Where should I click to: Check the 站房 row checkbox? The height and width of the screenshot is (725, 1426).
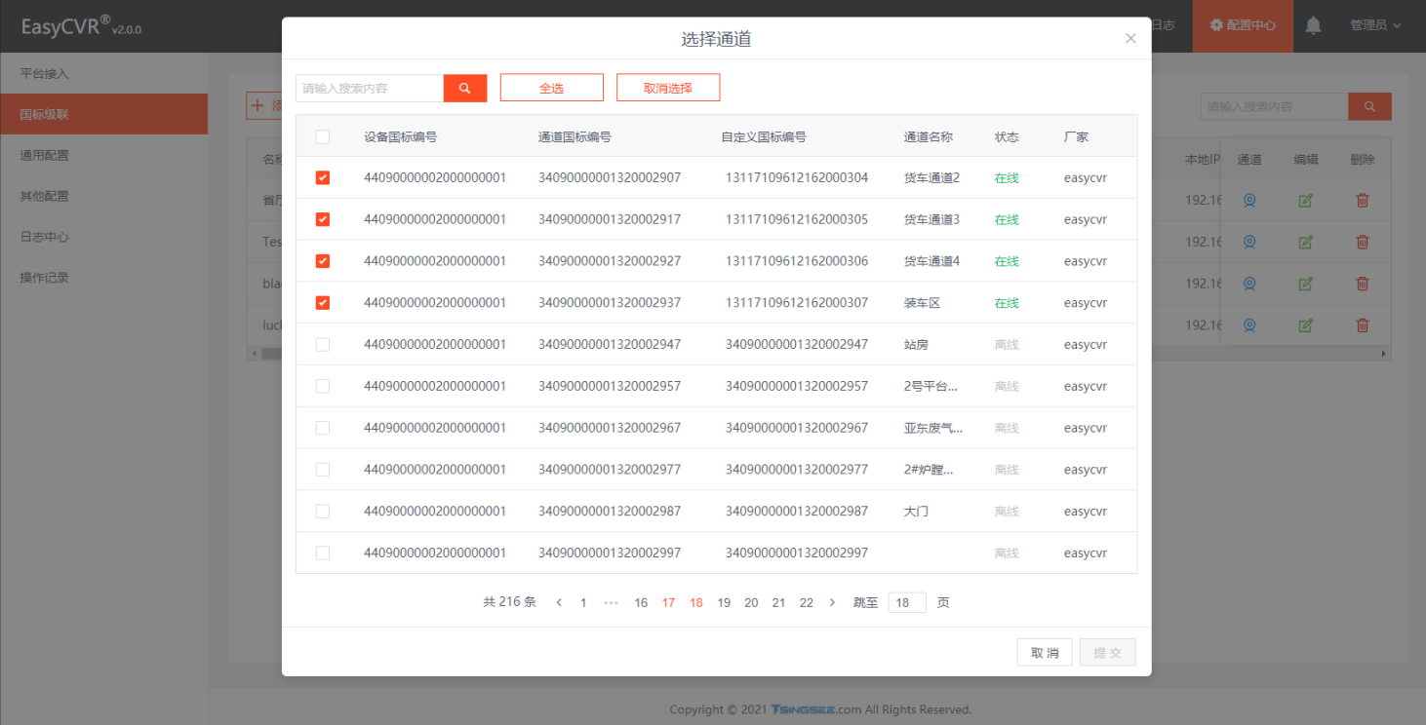coord(323,345)
